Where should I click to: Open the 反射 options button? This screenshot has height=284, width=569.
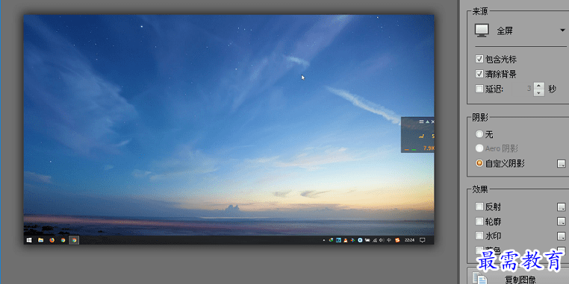[x=561, y=207]
